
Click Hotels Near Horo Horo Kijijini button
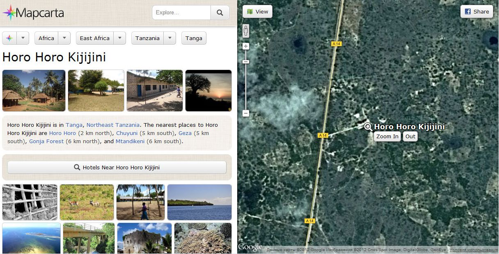tap(117, 167)
